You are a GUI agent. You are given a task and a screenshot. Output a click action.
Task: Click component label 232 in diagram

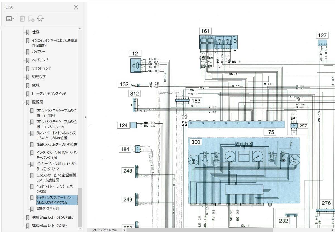click(284, 221)
